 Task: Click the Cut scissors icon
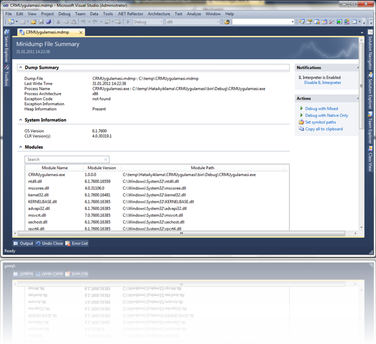point(58,22)
